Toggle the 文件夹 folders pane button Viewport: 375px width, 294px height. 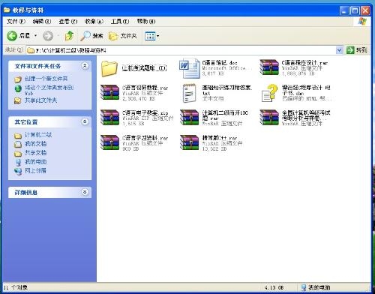pos(123,36)
